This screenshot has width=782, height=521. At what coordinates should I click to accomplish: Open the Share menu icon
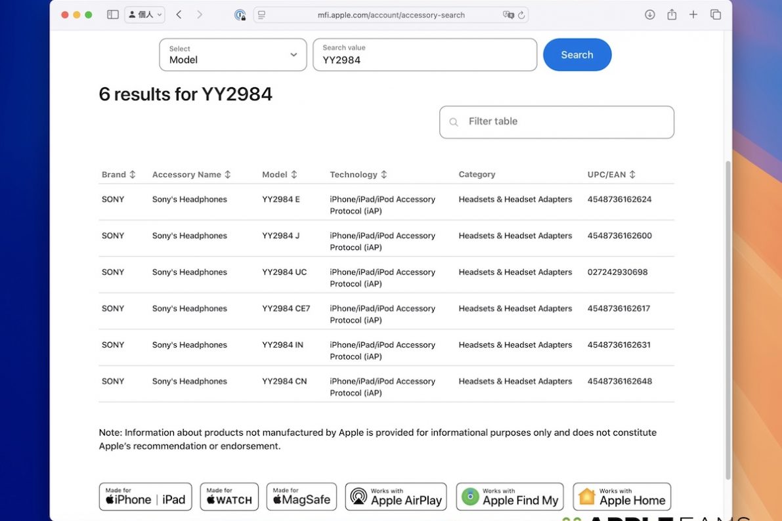pyautogui.click(x=672, y=14)
